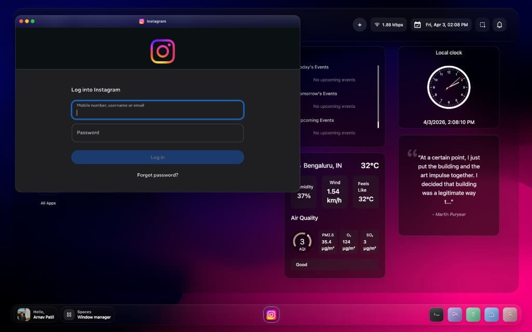The height and width of the screenshot is (332, 532).
Task: Check the 1.88 Mbps network speed indicator
Action: point(389,24)
